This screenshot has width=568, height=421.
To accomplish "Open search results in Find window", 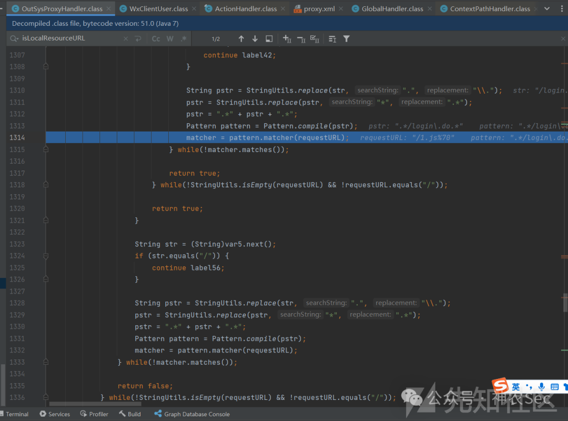I will coord(332,38).
